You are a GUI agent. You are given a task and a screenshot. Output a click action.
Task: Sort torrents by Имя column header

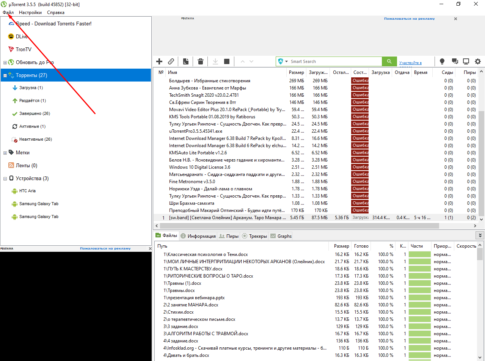point(226,72)
